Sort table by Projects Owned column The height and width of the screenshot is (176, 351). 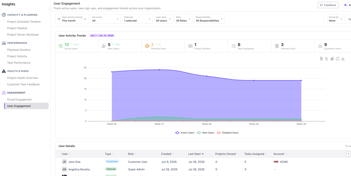pos(227,154)
